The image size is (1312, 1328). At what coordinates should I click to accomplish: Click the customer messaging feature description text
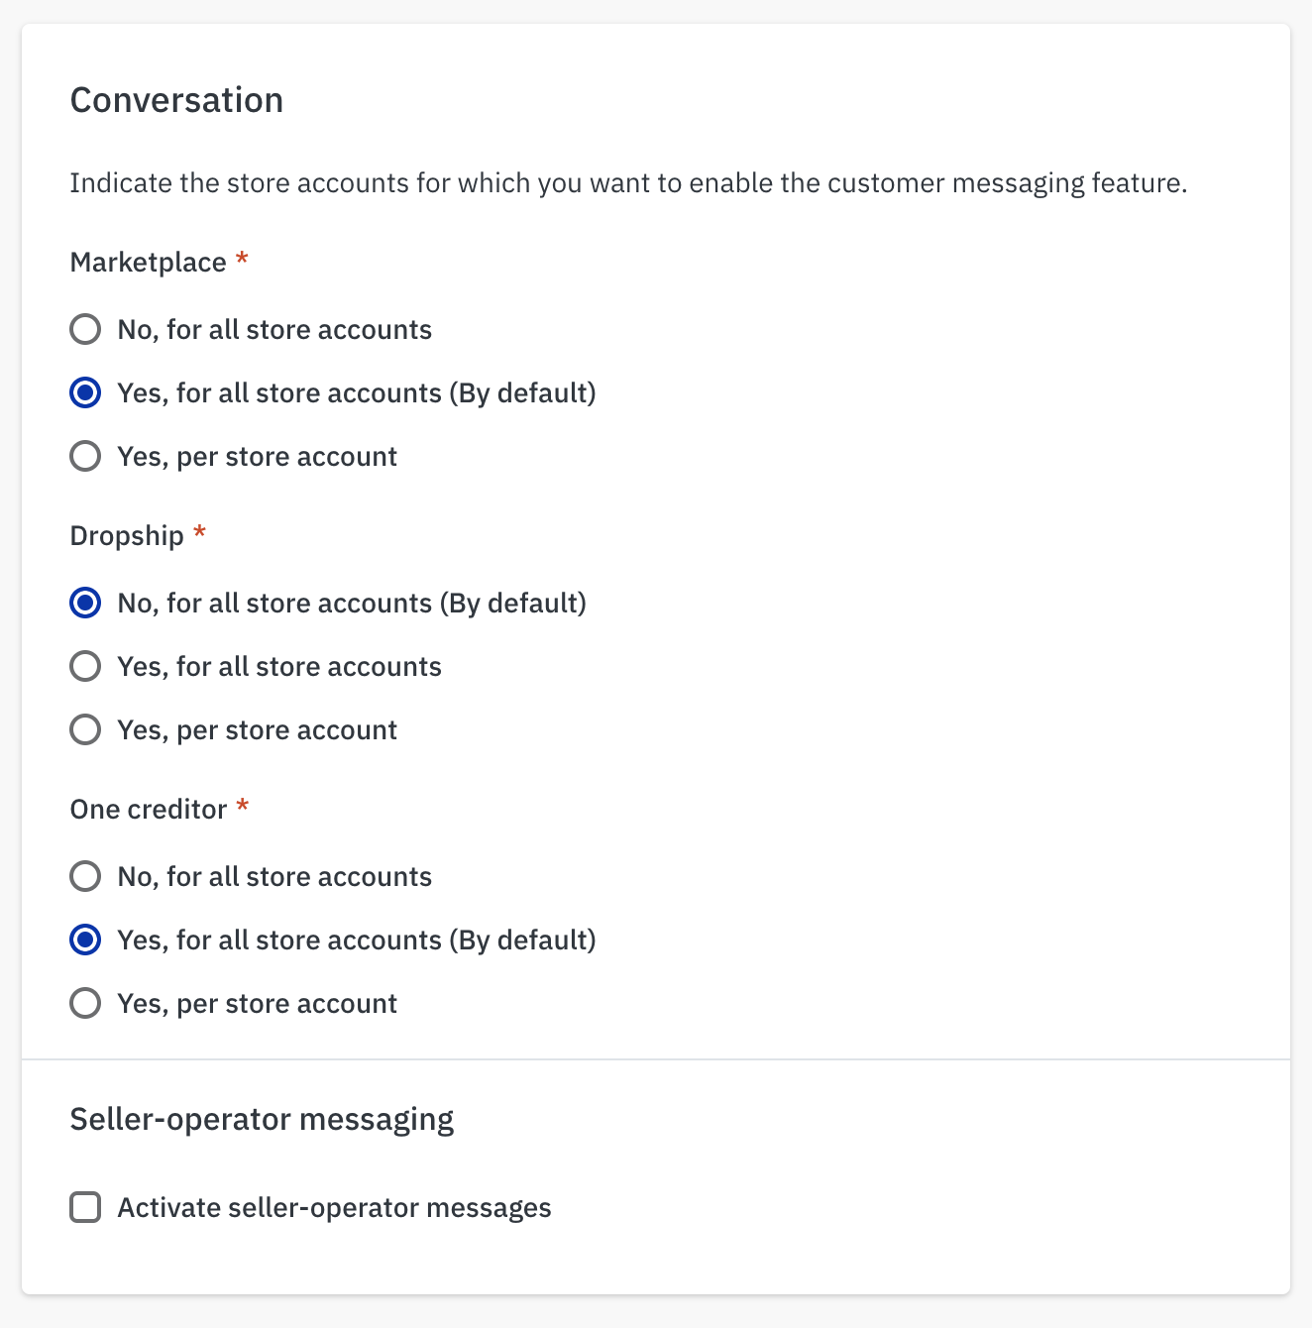point(628,183)
